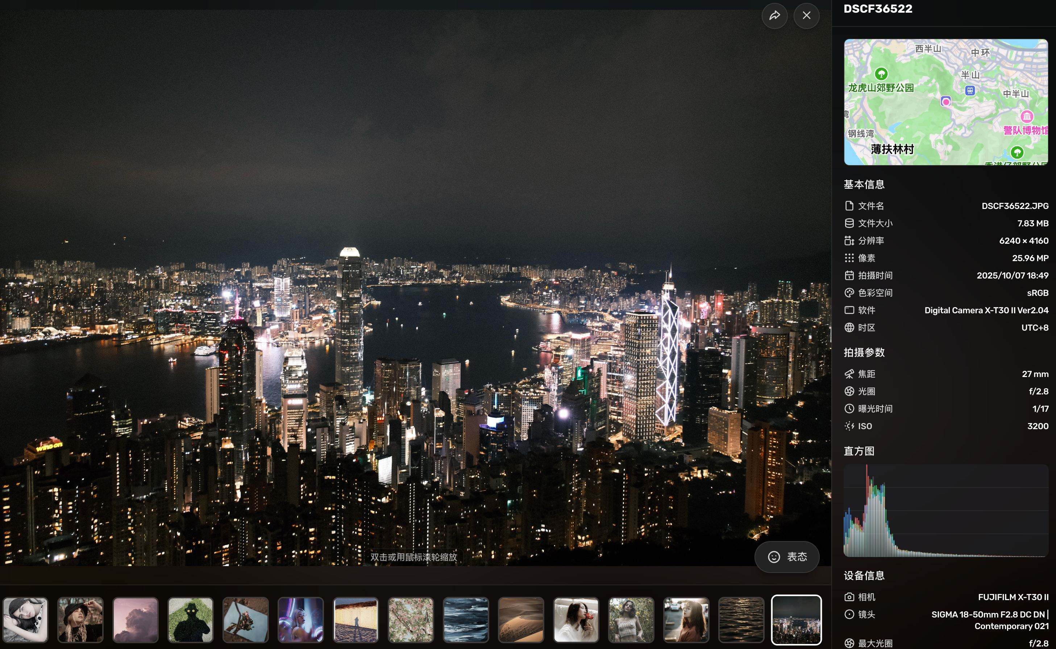Click the telescope icon beside 焦距
1056x649 pixels.
point(849,374)
